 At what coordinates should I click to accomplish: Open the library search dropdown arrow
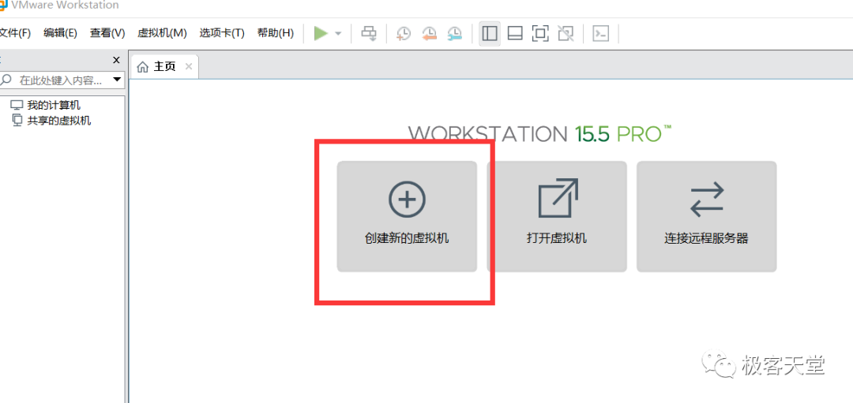(116, 80)
